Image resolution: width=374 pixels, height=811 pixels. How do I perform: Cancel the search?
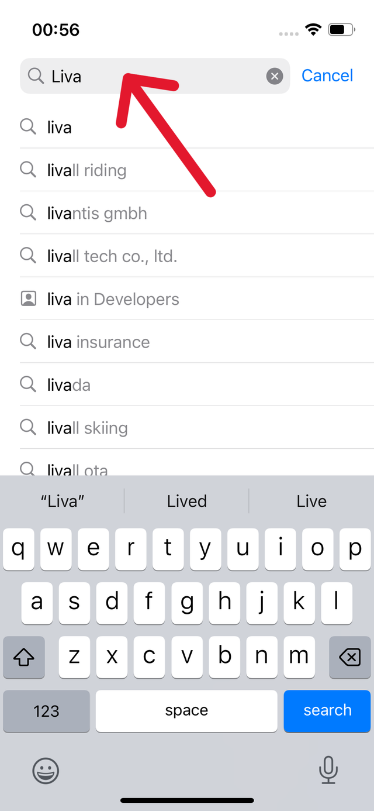(327, 75)
